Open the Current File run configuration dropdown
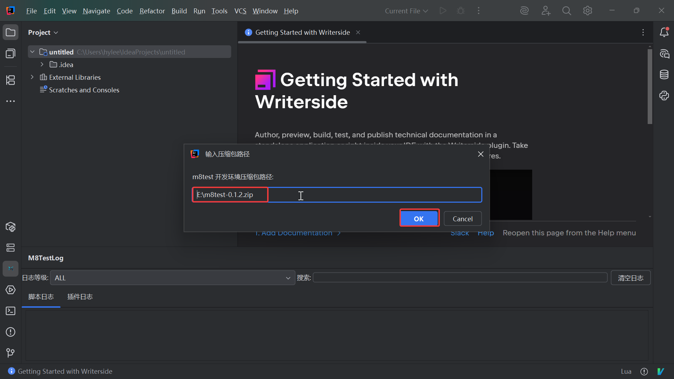The height and width of the screenshot is (379, 674). pyautogui.click(x=406, y=11)
